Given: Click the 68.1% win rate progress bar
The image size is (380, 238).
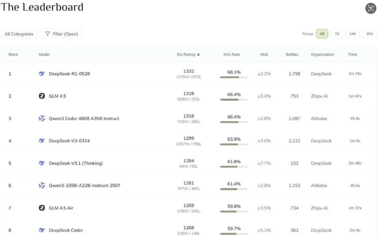Looking at the screenshot, I should tap(234, 77).
